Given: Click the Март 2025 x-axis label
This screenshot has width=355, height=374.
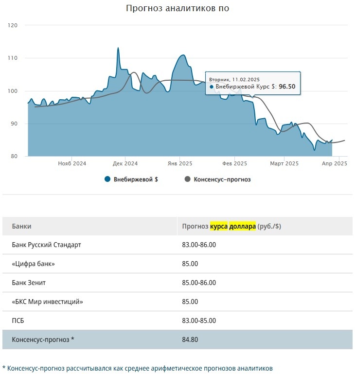Looking at the screenshot, I should click(x=284, y=164).
